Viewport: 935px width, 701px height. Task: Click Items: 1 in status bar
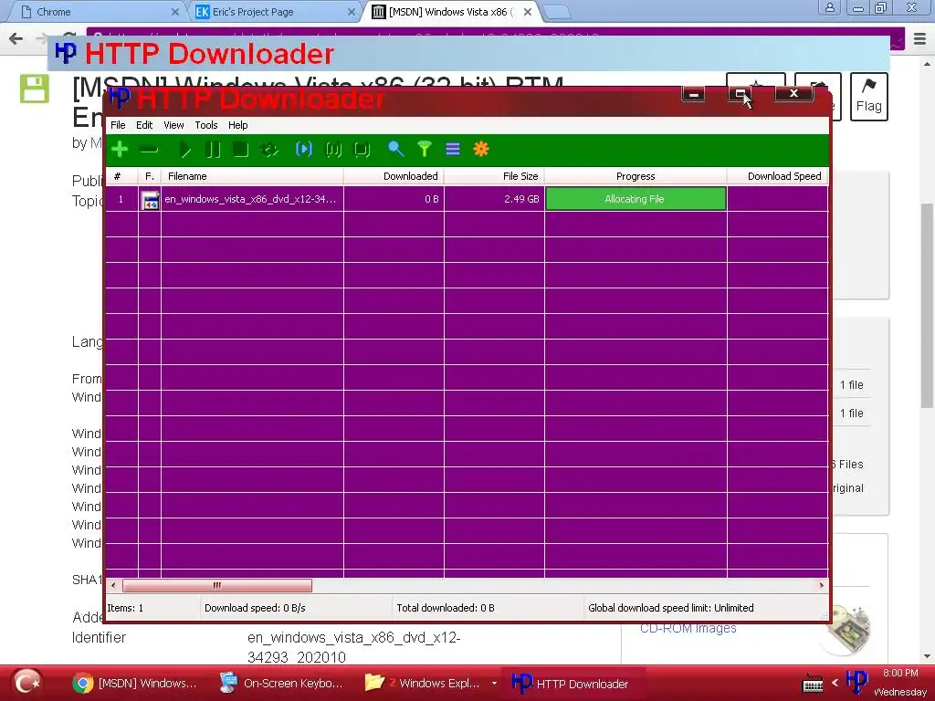(125, 608)
